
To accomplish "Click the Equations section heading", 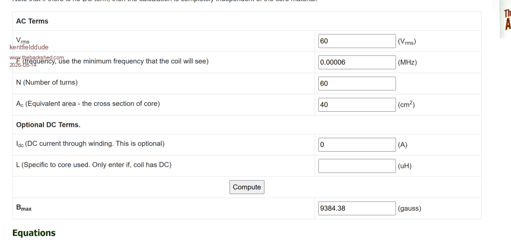I will (34, 233).
